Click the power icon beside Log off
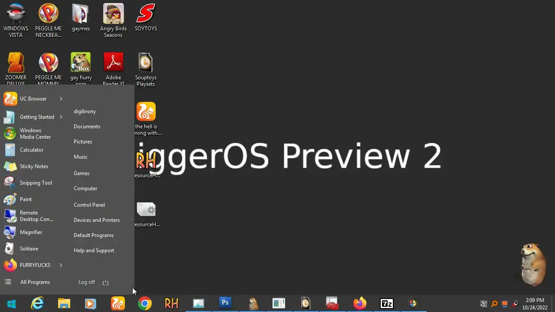 (105, 283)
